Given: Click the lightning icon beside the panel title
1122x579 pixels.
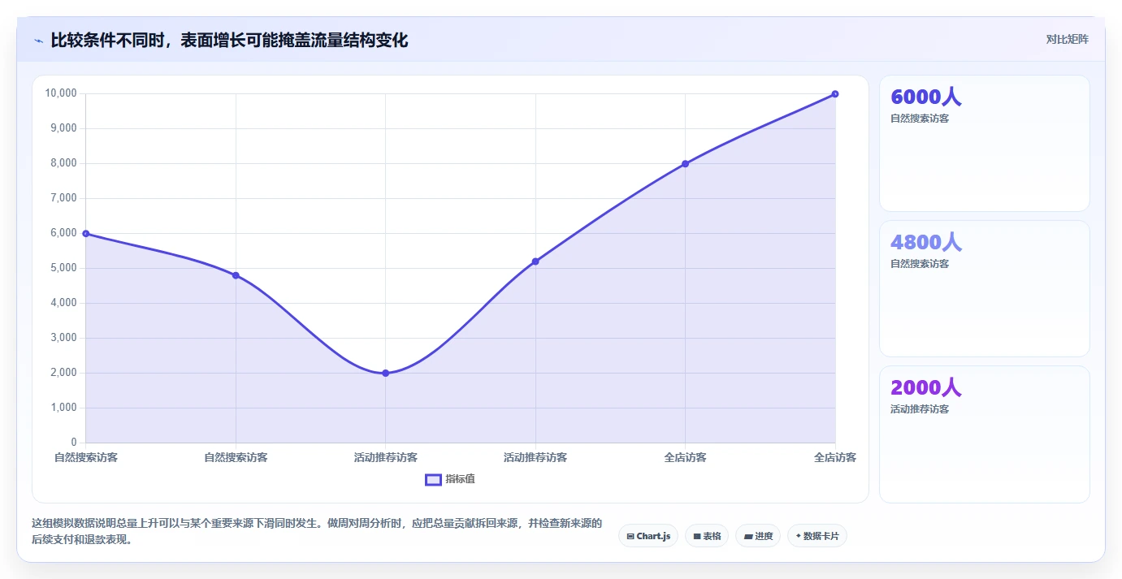Looking at the screenshot, I should coord(38,41).
